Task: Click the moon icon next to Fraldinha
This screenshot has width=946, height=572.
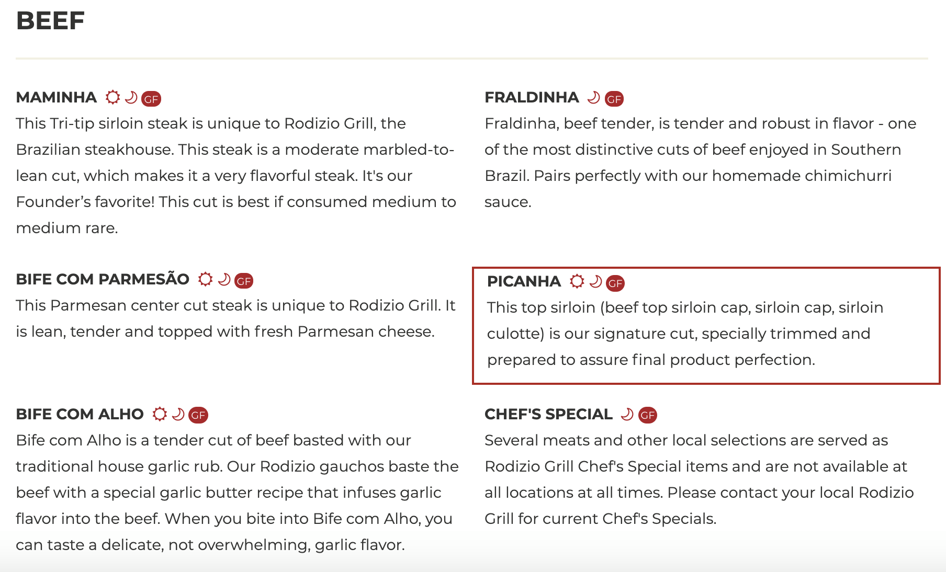Action: 593,97
